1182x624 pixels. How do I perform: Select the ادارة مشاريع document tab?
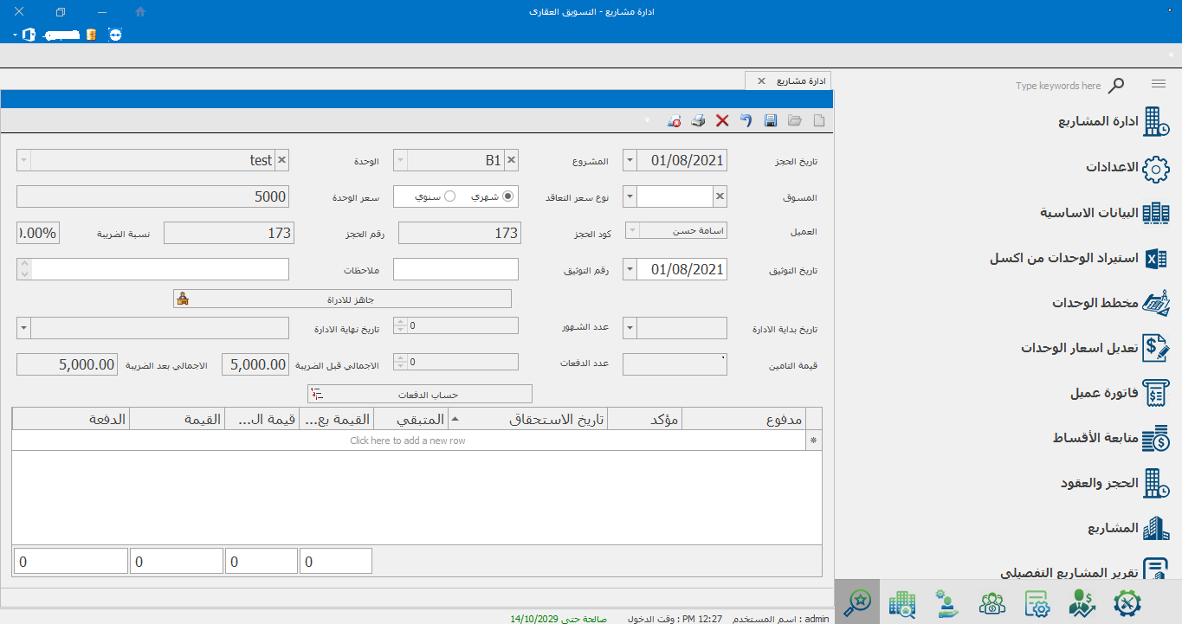pos(800,80)
